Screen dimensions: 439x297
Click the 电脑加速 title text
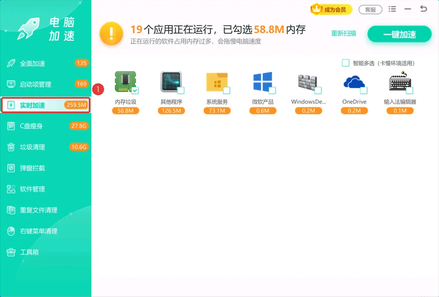(x=61, y=29)
